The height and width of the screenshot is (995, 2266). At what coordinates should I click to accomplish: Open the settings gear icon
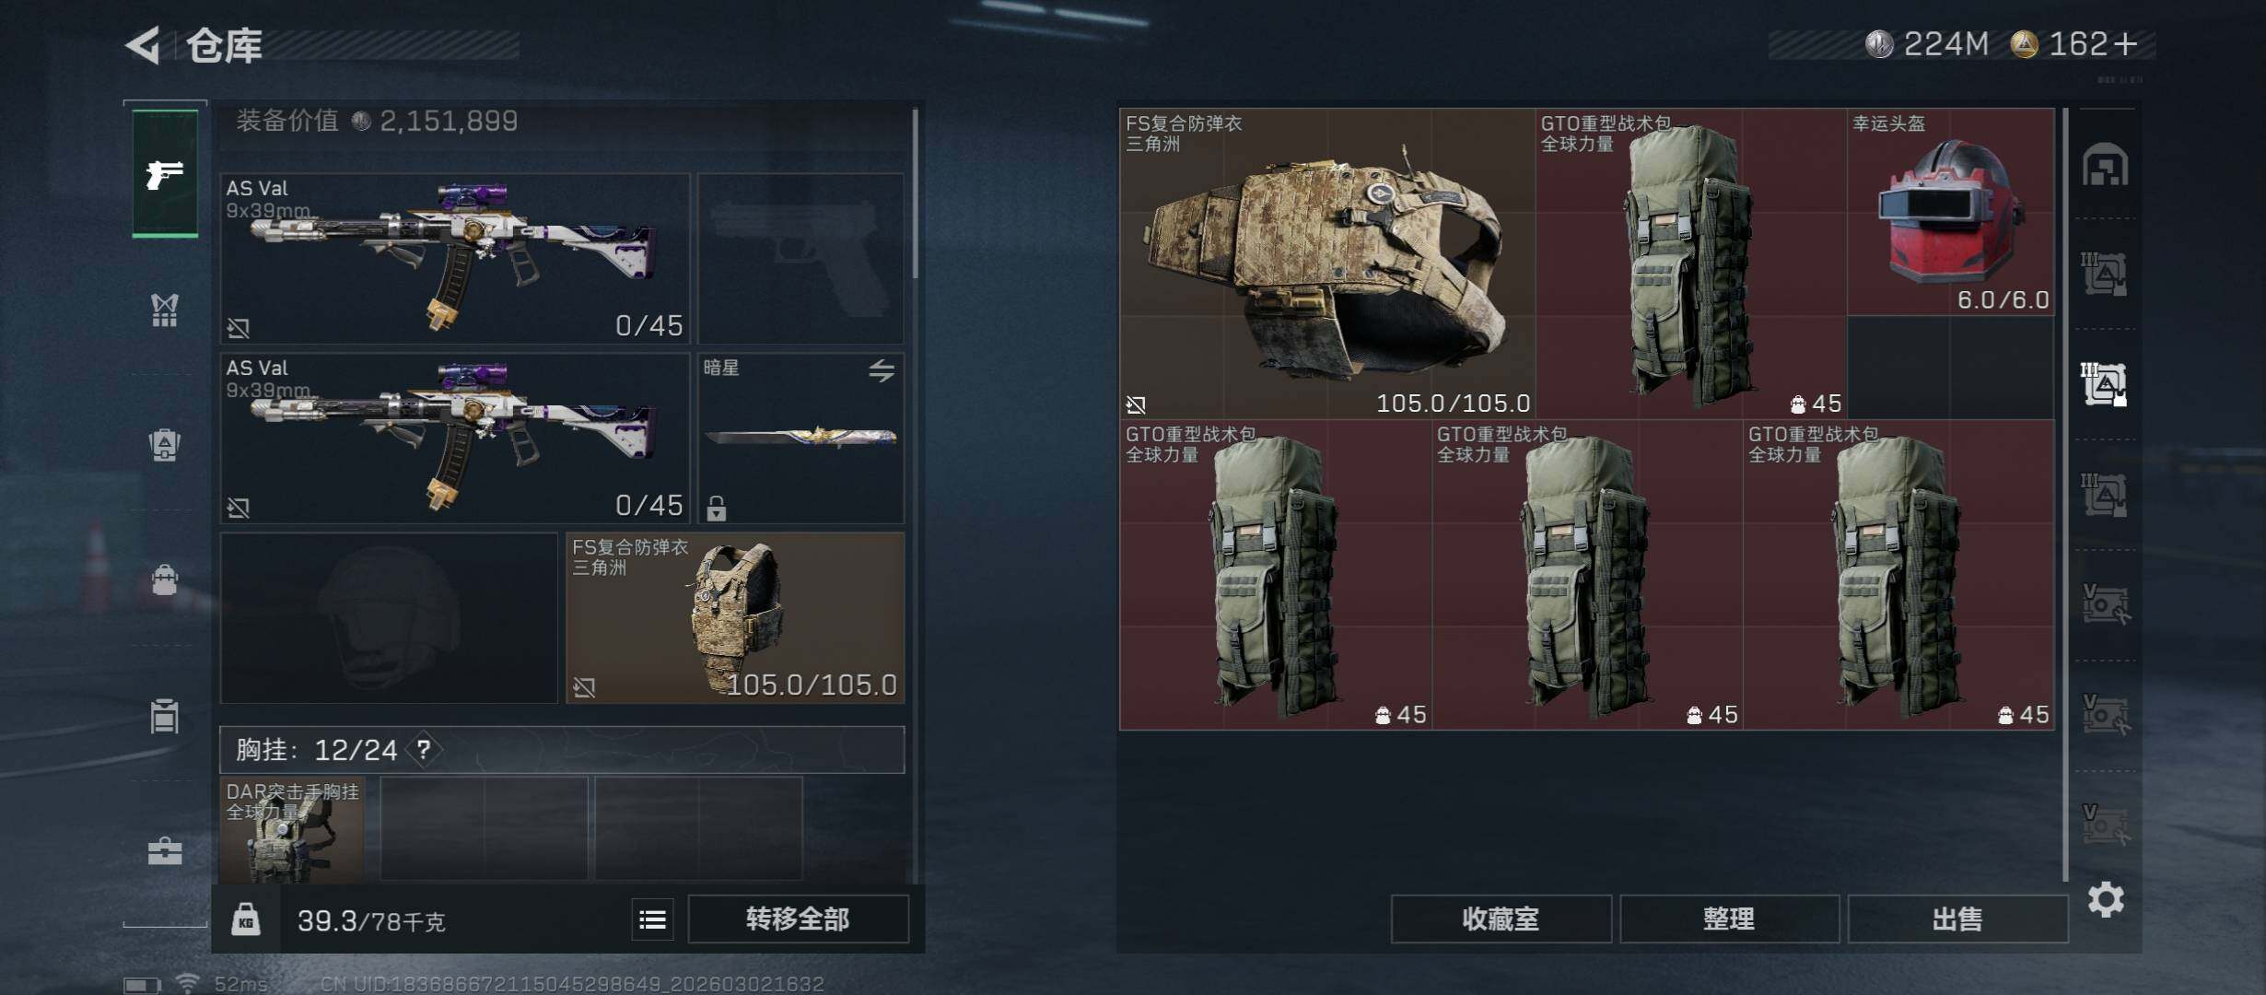tap(2106, 899)
